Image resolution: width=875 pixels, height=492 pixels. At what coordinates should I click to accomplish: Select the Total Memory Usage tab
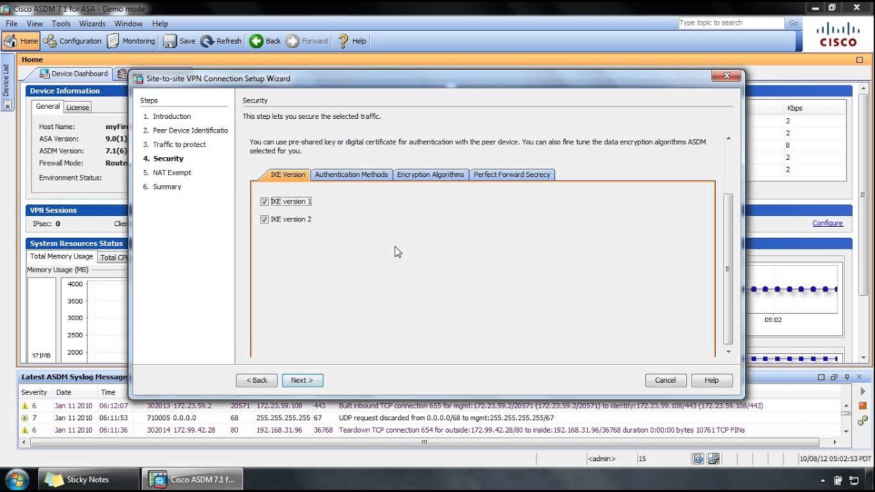coord(62,257)
